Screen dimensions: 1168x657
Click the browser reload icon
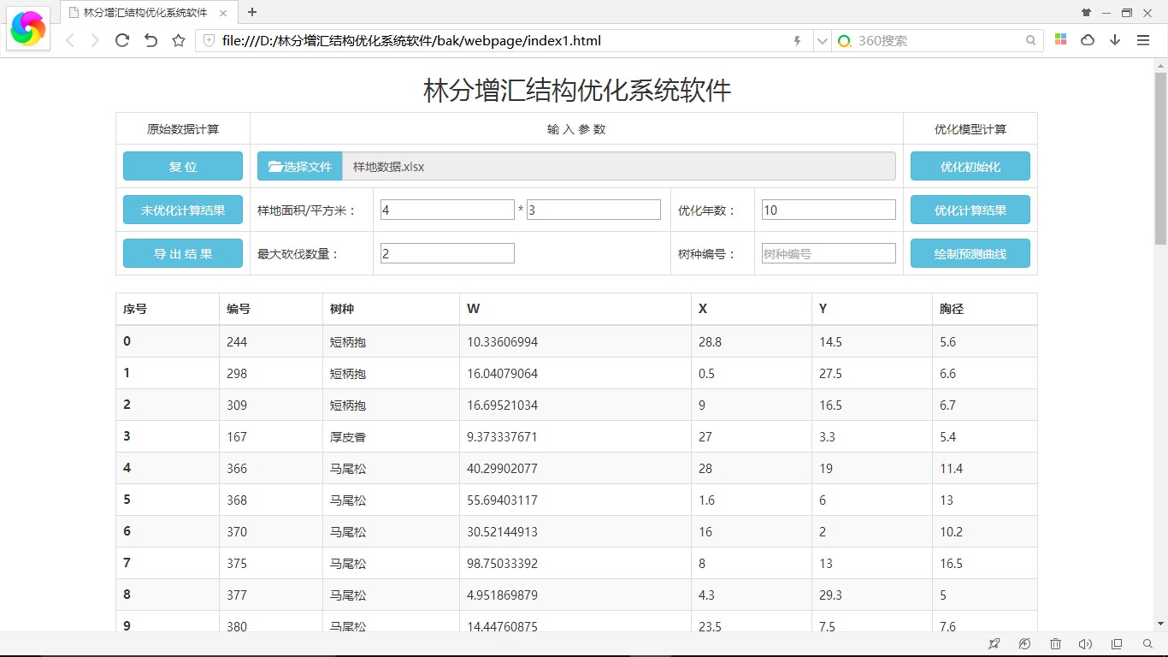[x=122, y=40]
